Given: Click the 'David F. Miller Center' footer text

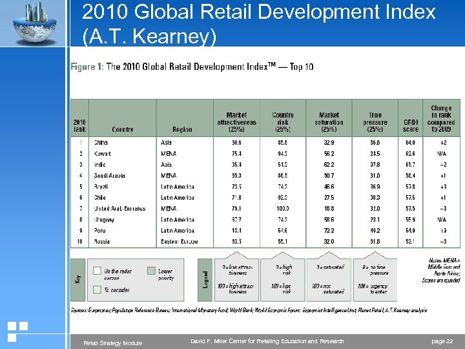Looking at the screenshot, I should 267,341.
